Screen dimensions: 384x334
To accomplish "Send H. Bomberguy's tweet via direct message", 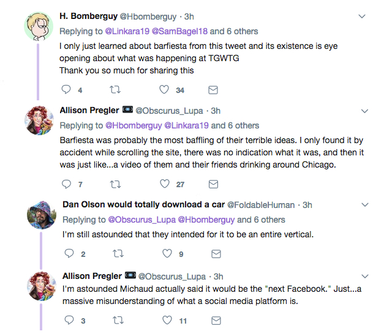I will [x=213, y=89].
